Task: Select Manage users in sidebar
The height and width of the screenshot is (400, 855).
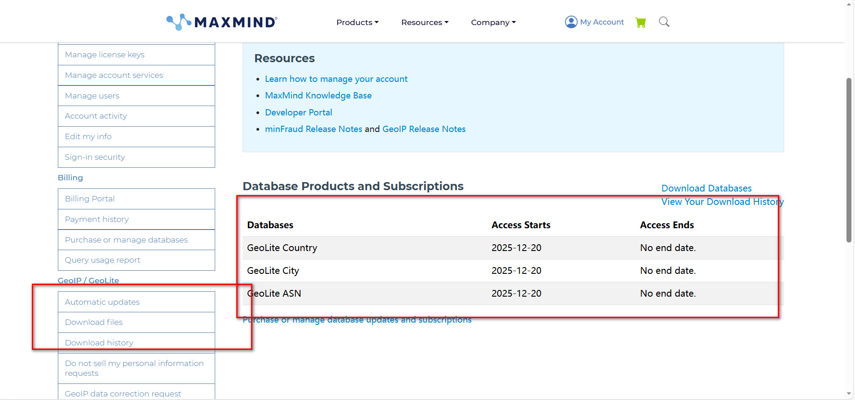Action: 136,96
